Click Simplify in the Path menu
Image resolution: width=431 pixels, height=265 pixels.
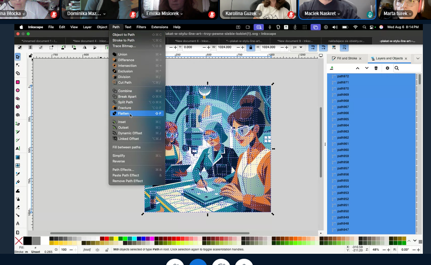(137, 156)
